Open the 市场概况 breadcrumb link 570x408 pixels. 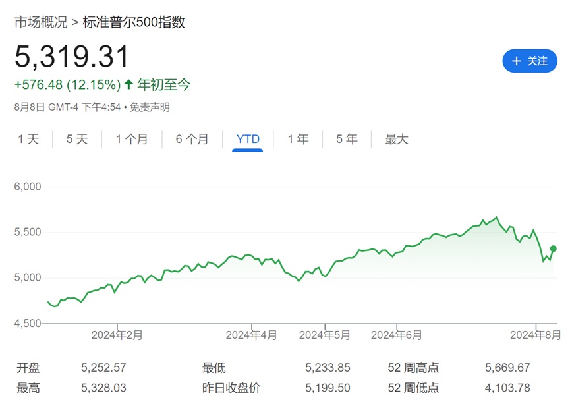point(41,22)
